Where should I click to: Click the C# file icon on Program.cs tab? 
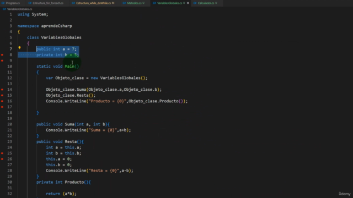pyautogui.click(x=3, y=3)
